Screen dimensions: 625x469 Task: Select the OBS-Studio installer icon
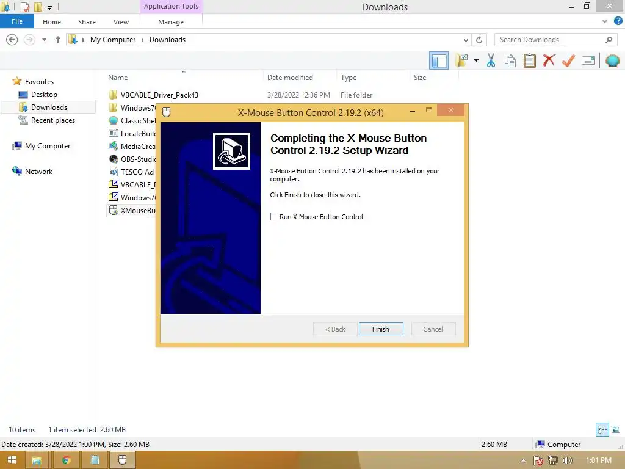[x=114, y=159]
